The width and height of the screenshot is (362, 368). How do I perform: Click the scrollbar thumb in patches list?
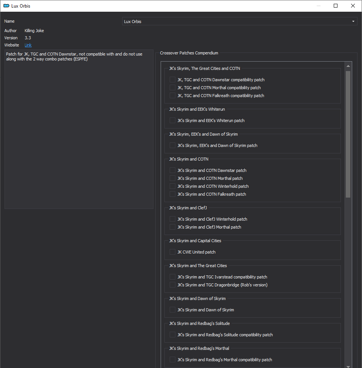(x=348, y=134)
